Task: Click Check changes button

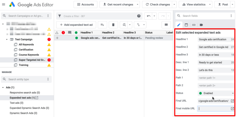Action: coord(158,5)
